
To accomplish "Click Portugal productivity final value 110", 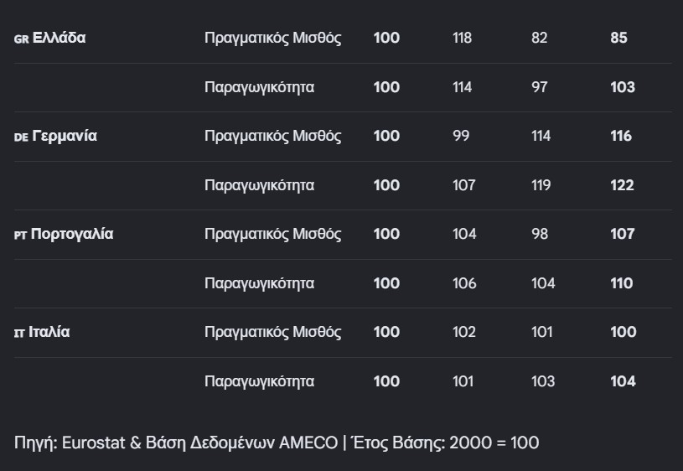I will 622,283.
